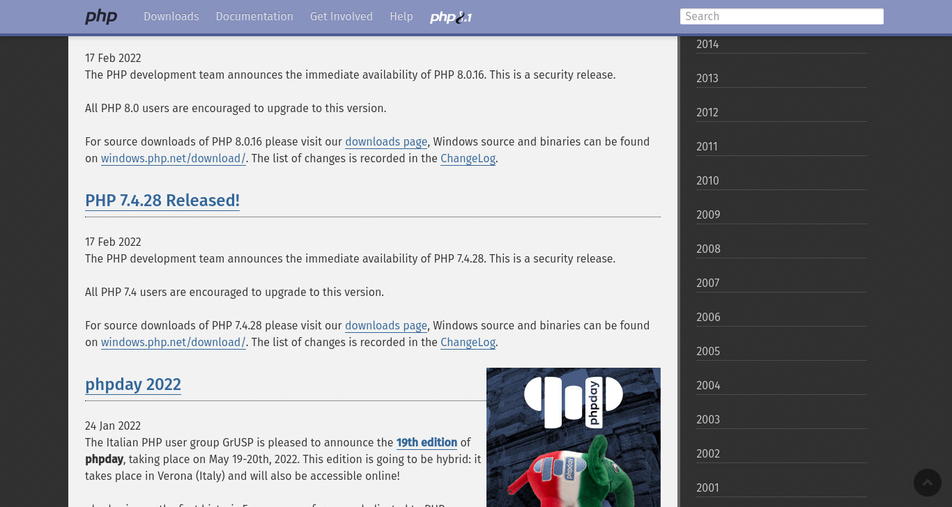Image resolution: width=952 pixels, height=507 pixels.
Task: Click the PHP 7.4.28 availability announcement sentence
Action: point(351,259)
